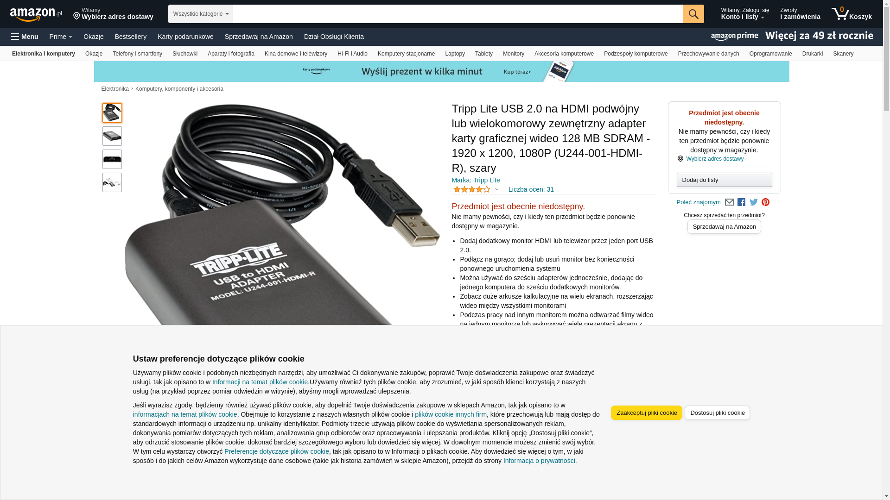Go to Bestsellery in navigation bar
Screen dimensions: 890x500
point(130,37)
